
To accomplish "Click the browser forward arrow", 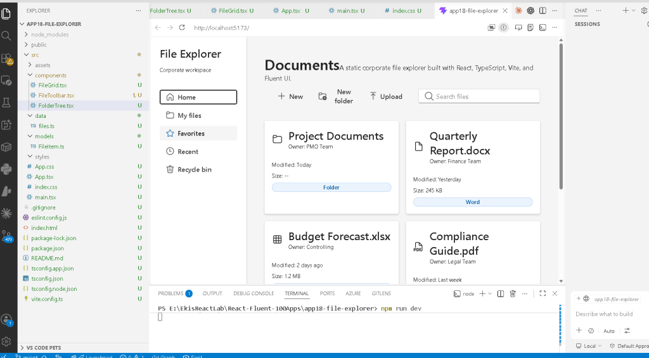I will [170, 28].
